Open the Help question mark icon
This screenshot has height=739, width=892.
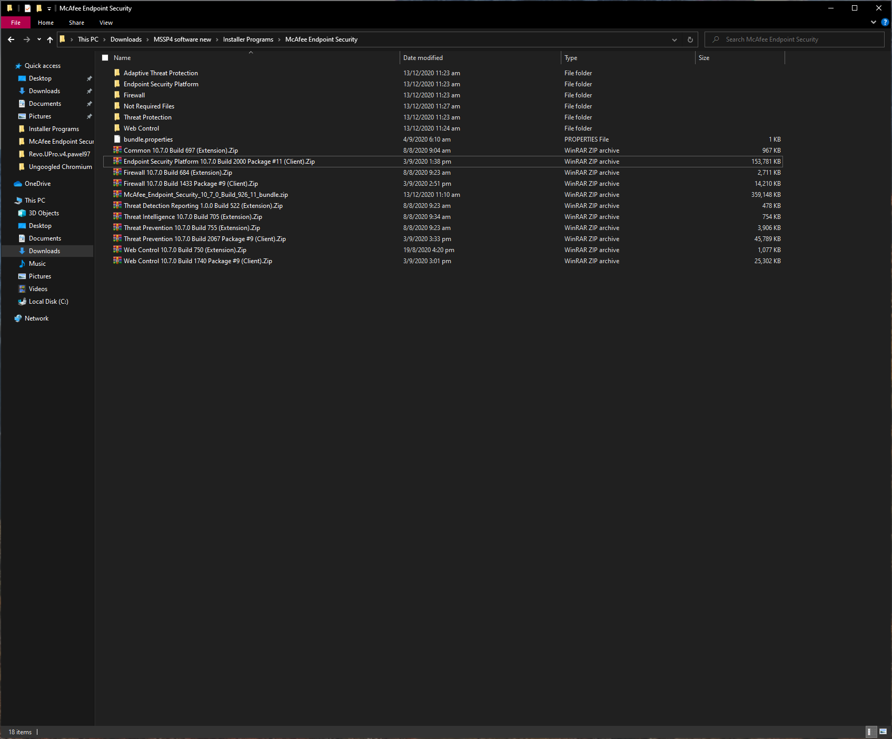(885, 22)
